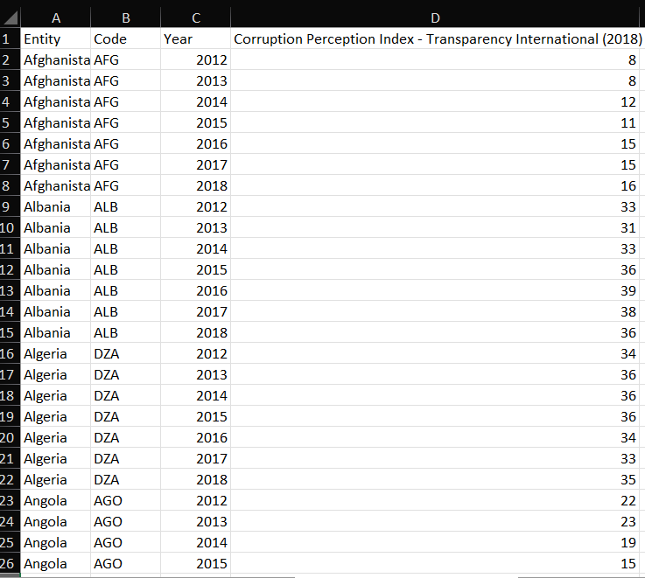Select Angola cell in row 23

tap(55, 500)
